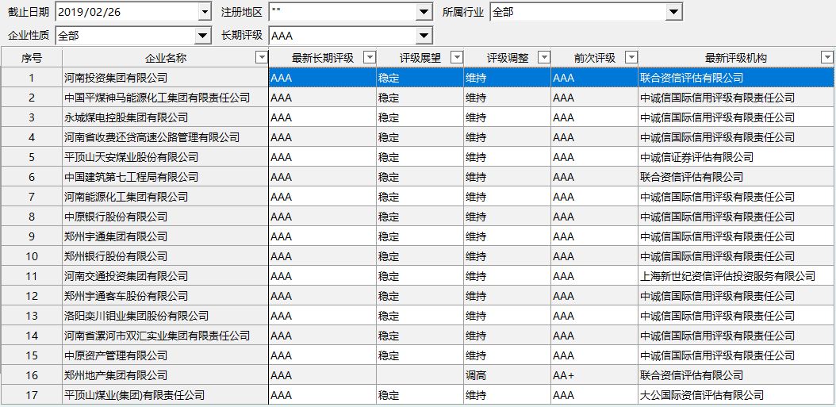
Task: Select row 平顶山天安煤业股份有限公司
Action: coord(418,157)
